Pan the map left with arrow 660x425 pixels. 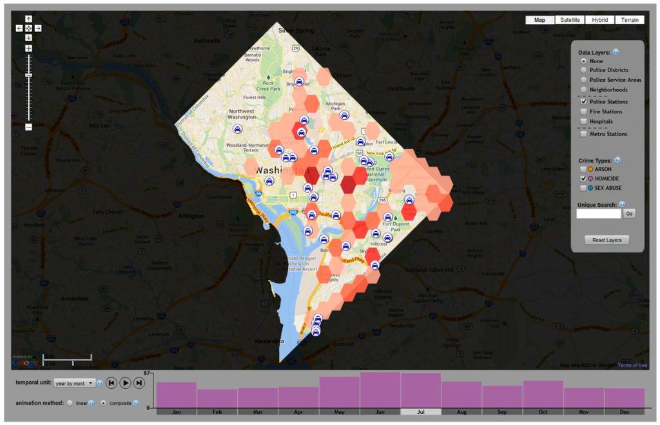click(x=19, y=28)
